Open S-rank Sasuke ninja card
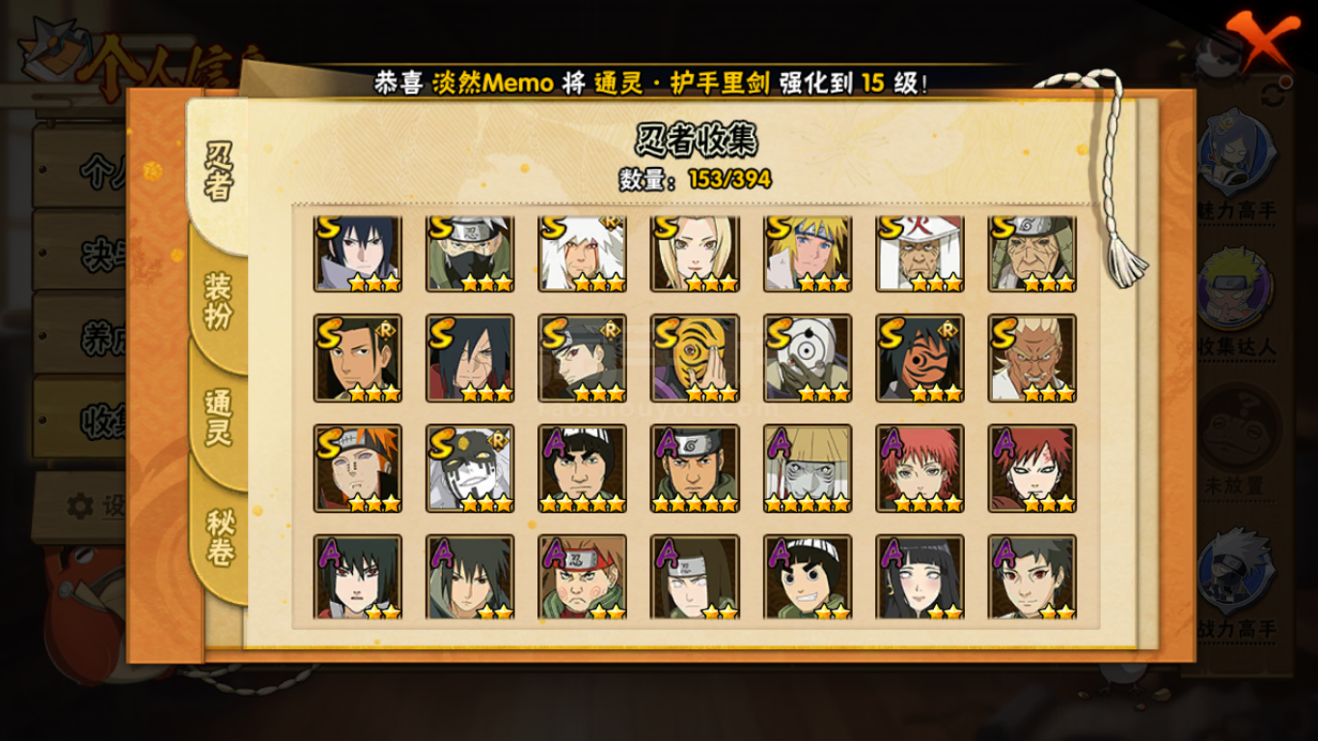 pos(357,254)
